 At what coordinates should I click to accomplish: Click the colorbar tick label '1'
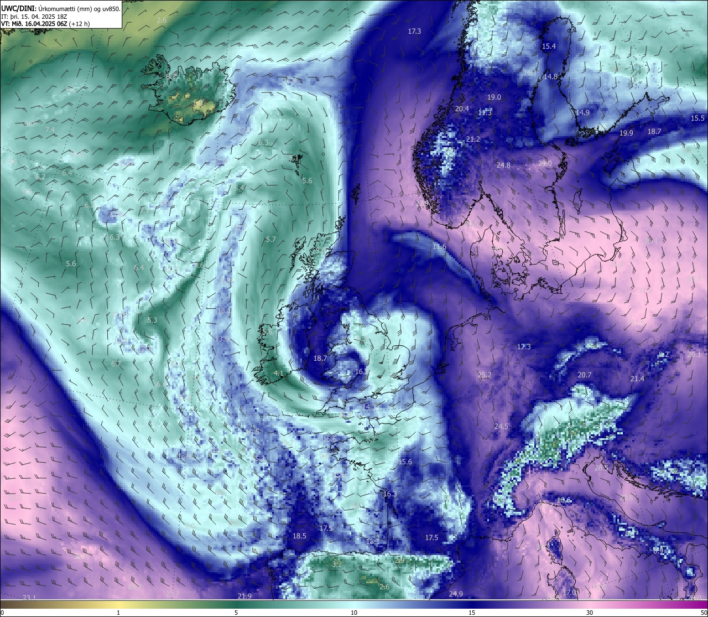tap(118, 613)
